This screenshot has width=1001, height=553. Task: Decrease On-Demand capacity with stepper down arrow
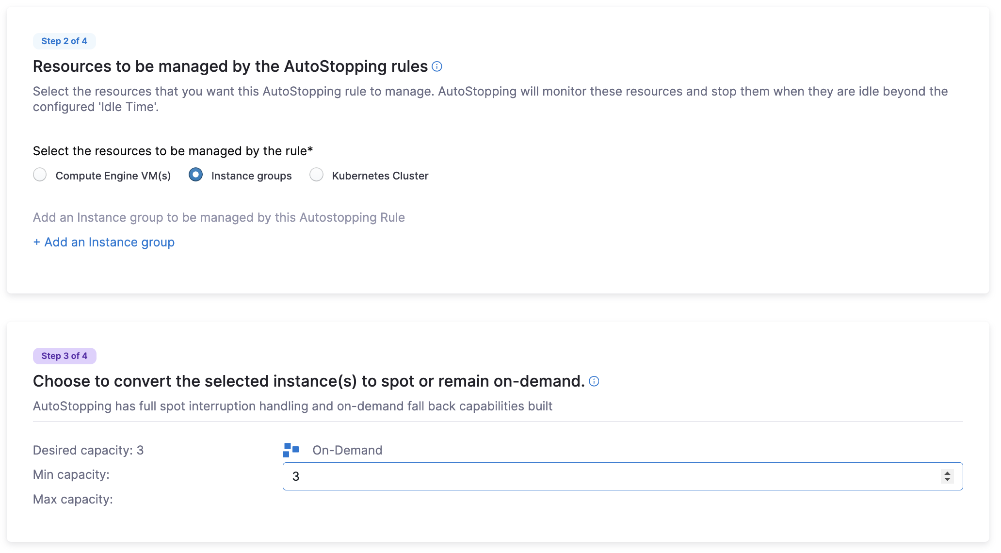click(x=947, y=480)
